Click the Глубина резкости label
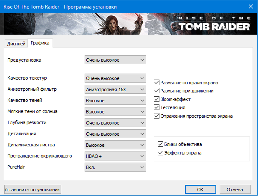The height and width of the screenshot is (196, 259). point(27,122)
